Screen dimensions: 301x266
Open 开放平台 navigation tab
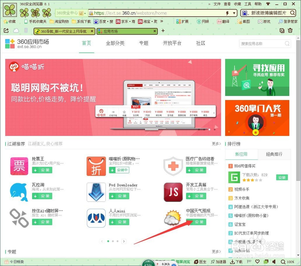coord(172,43)
